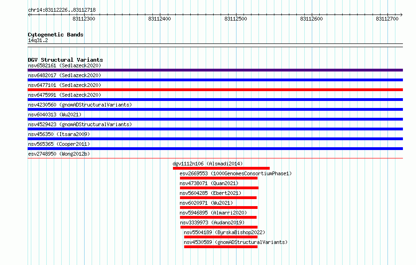The height and width of the screenshot is (265, 416).
Task: Select the thin red line under esv2748950
Action: [215, 158]
